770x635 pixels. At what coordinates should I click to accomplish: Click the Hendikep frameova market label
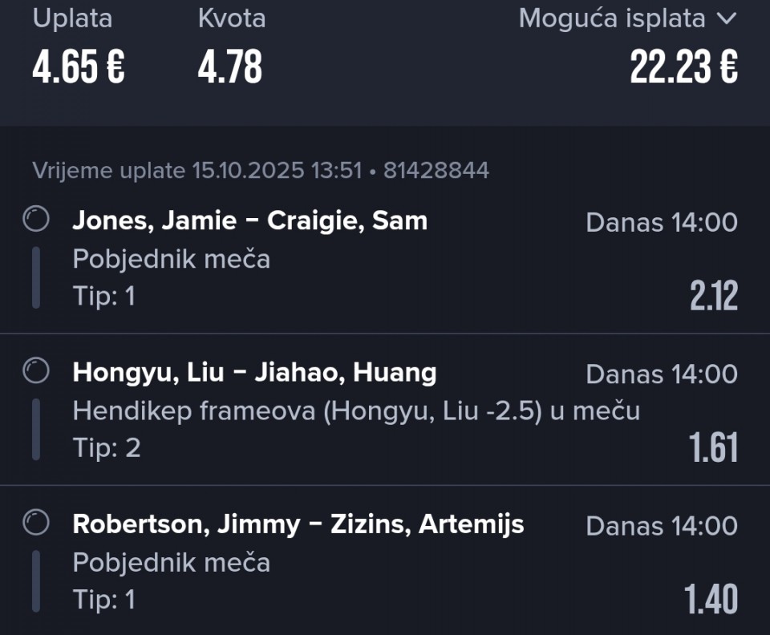tap(356, 411)
